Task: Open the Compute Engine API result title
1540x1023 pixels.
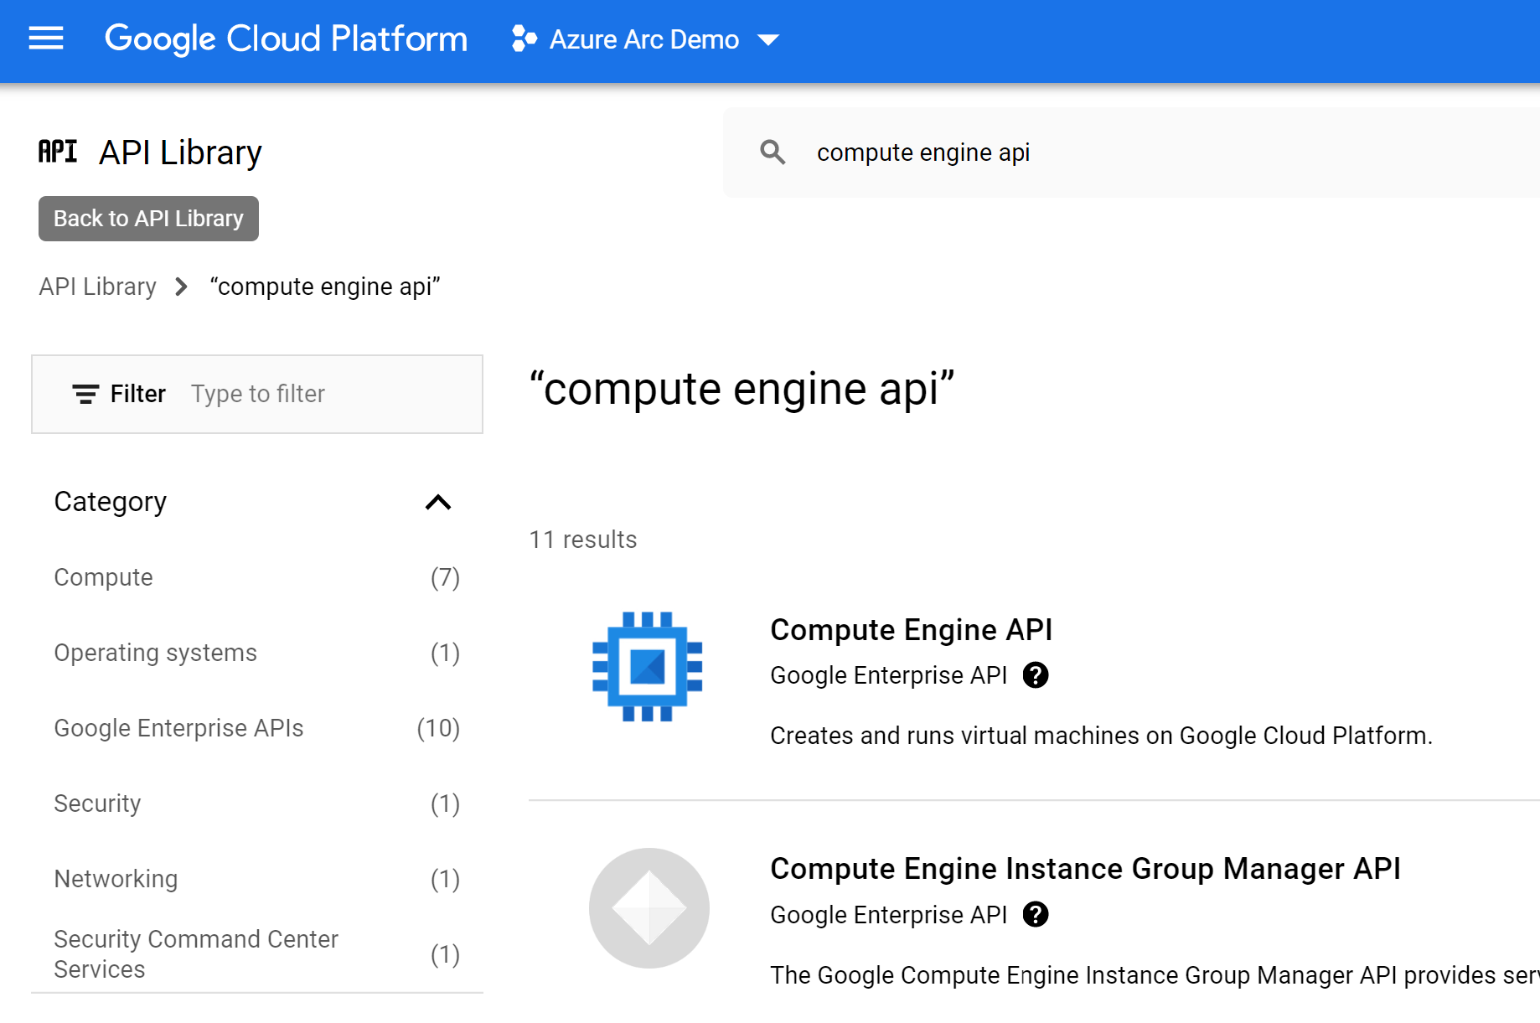Action: click(x=911, y=630)
